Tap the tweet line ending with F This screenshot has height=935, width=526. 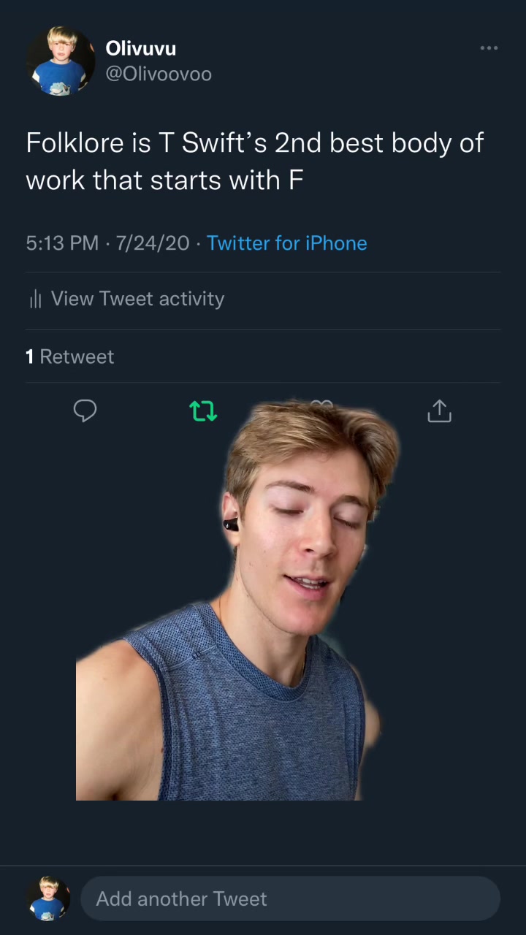(164, 180)
